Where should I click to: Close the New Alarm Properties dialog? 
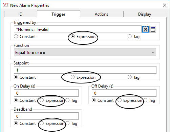[x=165, y=5]
